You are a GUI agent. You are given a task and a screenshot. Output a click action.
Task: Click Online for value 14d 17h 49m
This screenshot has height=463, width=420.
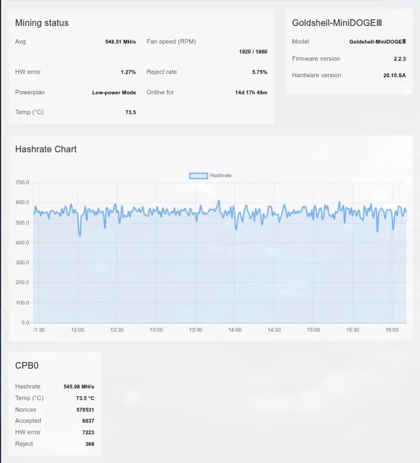[251, 92]
